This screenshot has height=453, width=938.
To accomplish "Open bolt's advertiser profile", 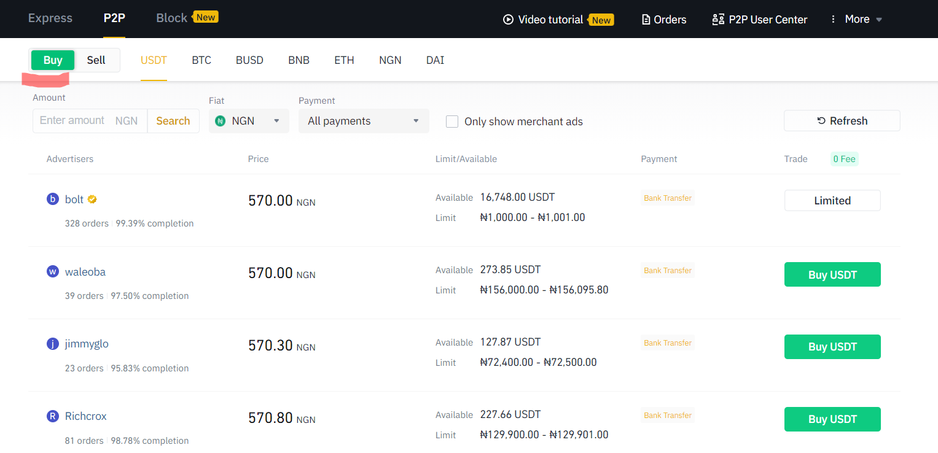I will coord(74,199).
